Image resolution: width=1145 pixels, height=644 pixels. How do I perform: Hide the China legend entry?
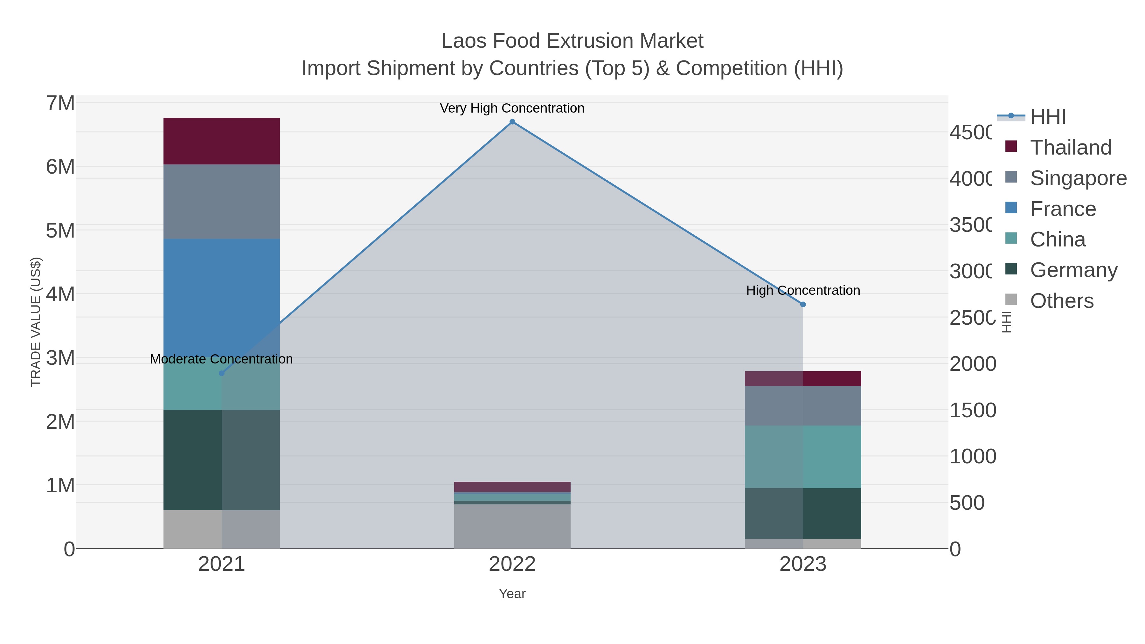coord(1045,239)
